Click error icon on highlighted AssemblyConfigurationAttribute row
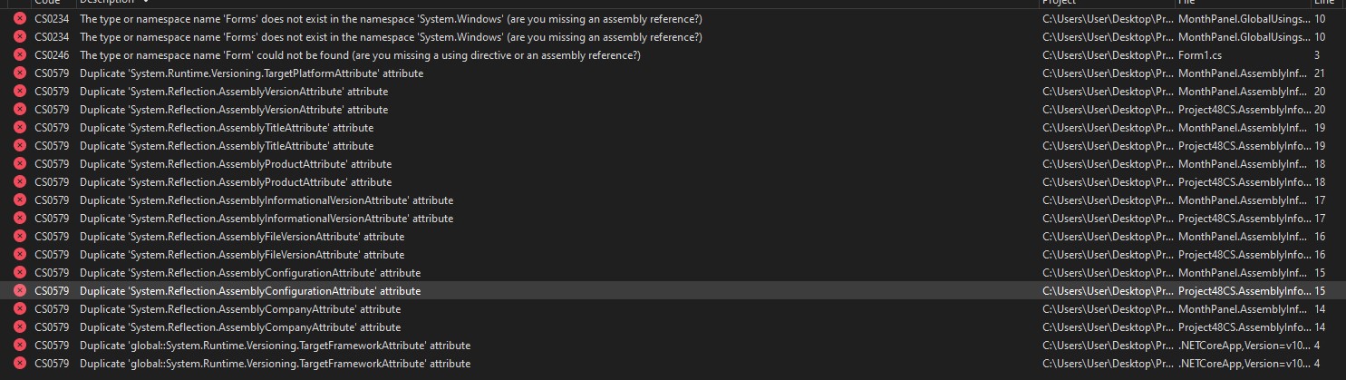Image resolution: width=1346 pixels, height=380 pixels. [x=20, y=291]
